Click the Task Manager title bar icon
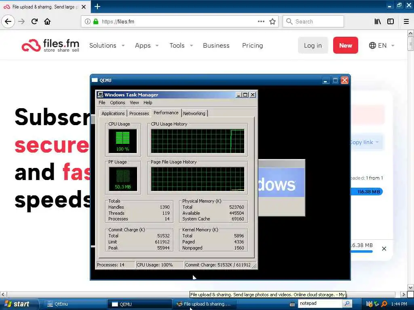Image resolution: width=414 pixels, height=310 pixels. click(x=100, y=94)
